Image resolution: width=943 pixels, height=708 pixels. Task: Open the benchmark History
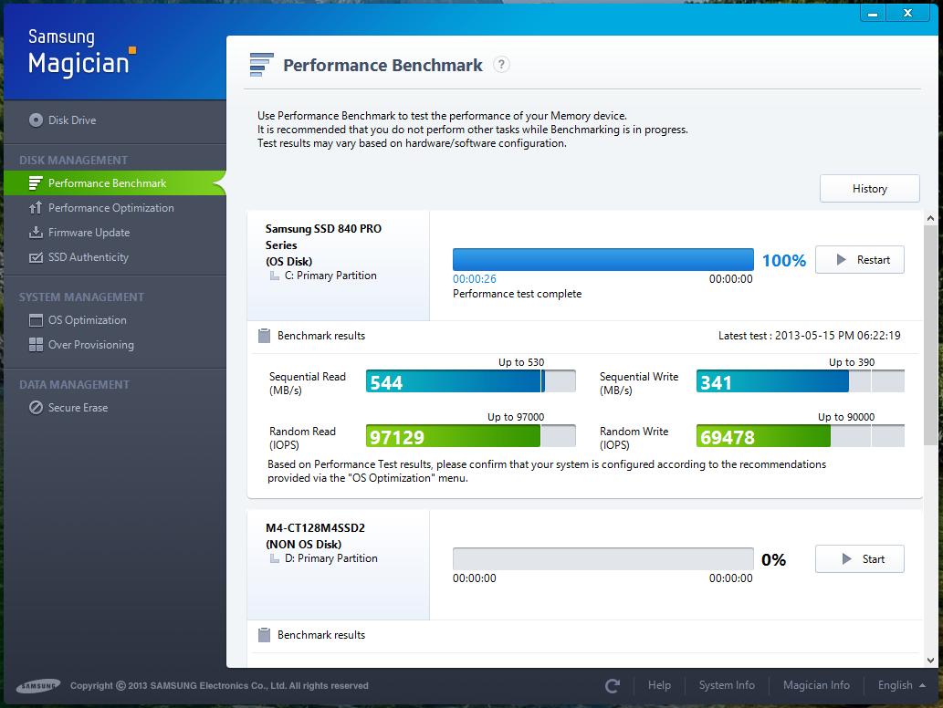pos(870,189)
